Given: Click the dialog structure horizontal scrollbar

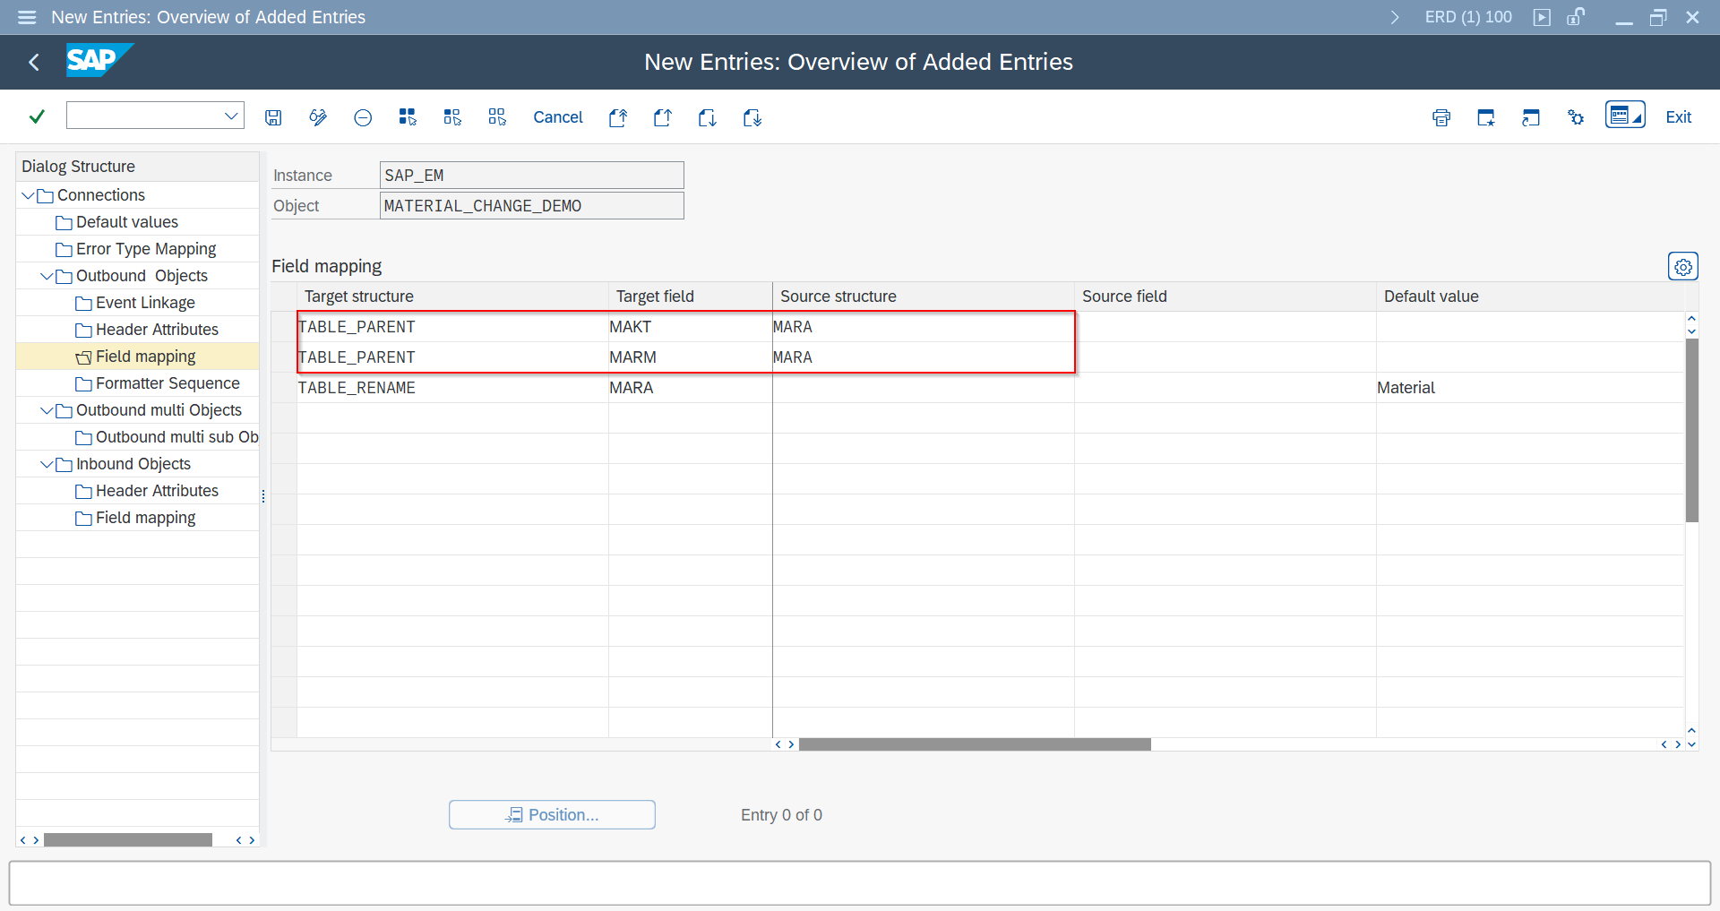Looking at the screenshot, I should pyautogui.click(x=128, y=839).
